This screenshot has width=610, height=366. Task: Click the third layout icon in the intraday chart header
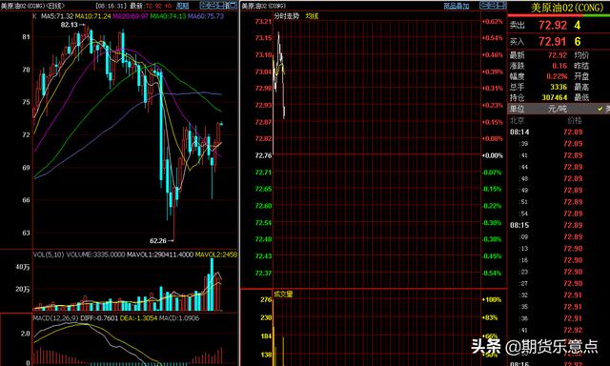(x=501, y=6)
